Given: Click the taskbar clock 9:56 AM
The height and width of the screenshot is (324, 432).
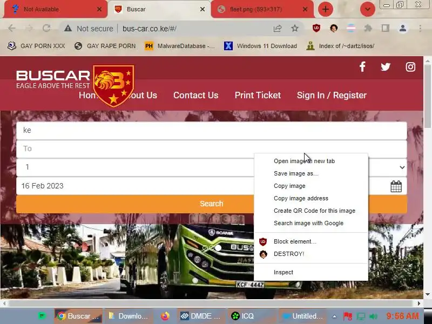Looking at the screenshot, I should [402, 316].
